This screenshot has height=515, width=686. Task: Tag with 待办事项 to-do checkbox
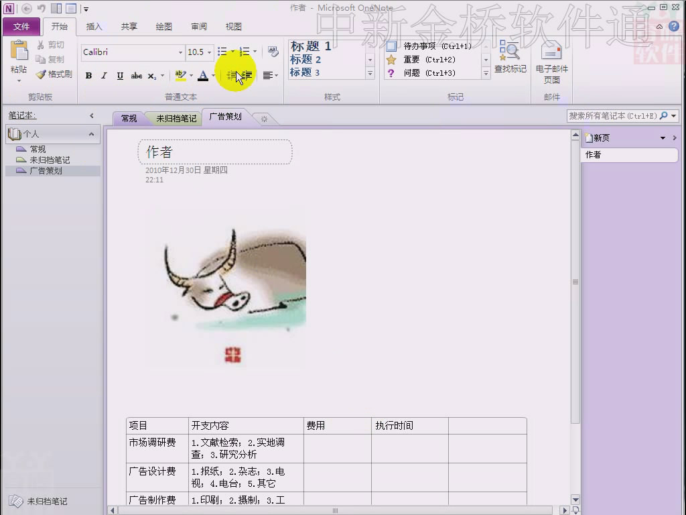click(x=429, y=46)
